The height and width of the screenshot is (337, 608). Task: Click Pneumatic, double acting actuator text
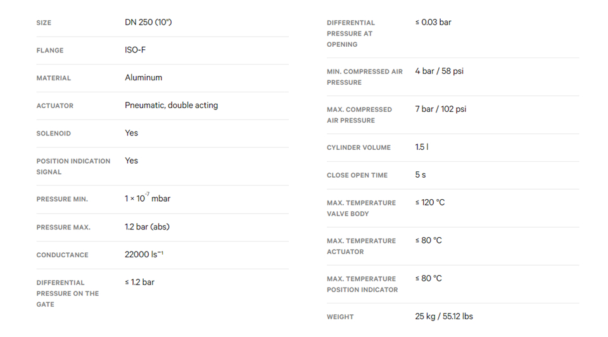click(172, 105)
